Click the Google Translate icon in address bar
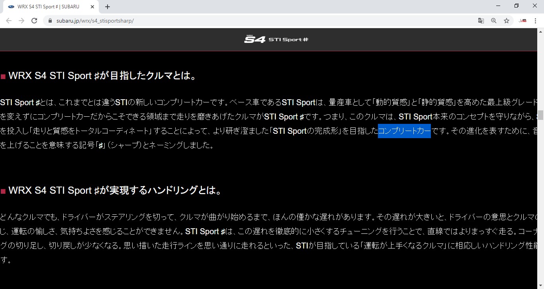Image resolution: width=544 pixels, height=289 pixels. (481, 21)
